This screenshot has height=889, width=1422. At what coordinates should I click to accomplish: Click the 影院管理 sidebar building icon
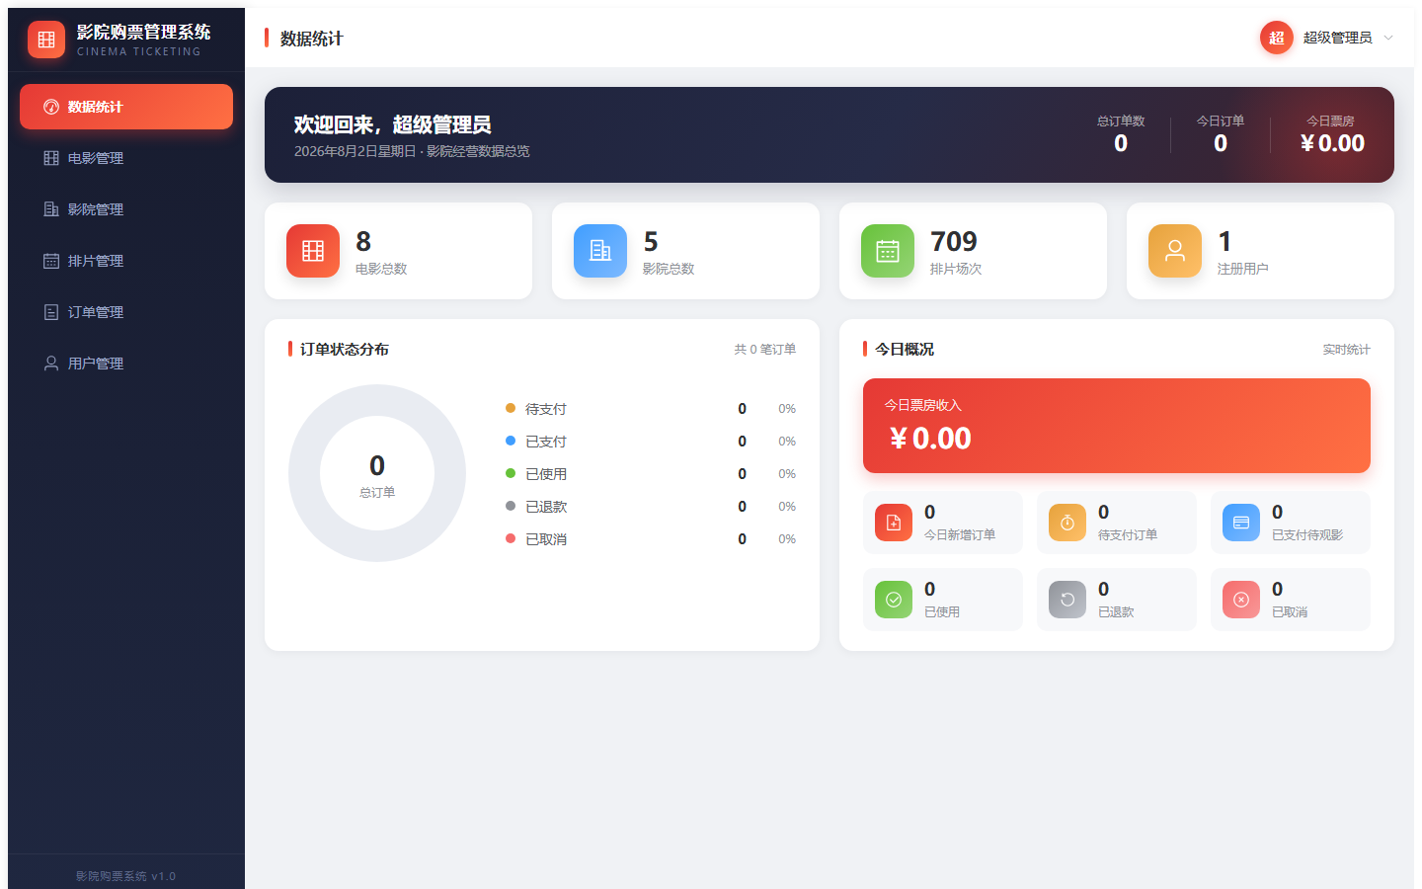[x=51, y=209]
